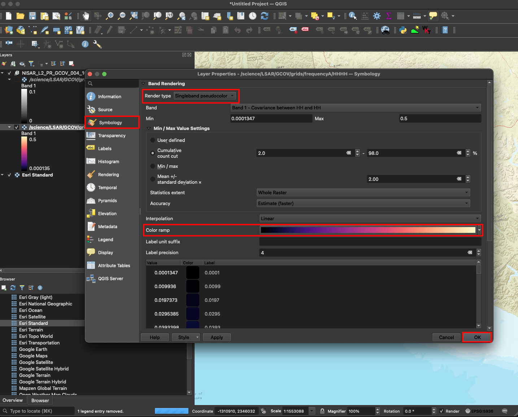Collapse the Min / Max Value Settings section
The width and height of the screenshot is (518, 417).
pos(149,129)
